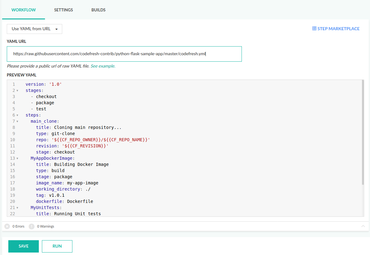370x255 pixels.
Task: Click inside the YAML URL field
Action: pos(124,54)
